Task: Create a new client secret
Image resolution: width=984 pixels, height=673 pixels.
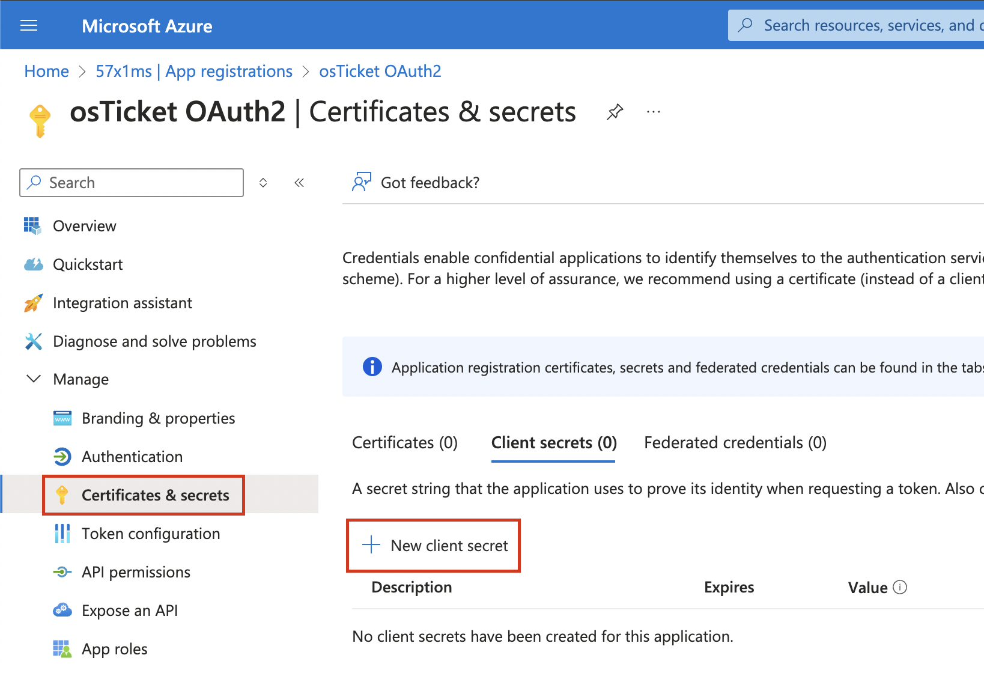Action: tap(434, 546)
